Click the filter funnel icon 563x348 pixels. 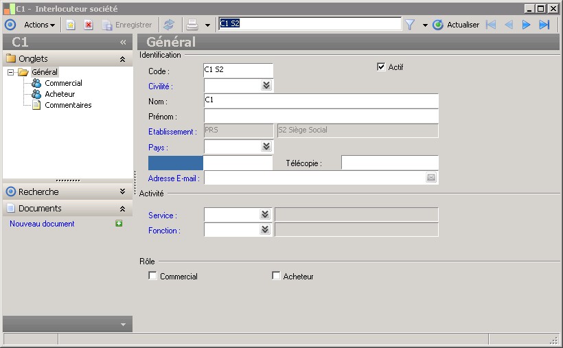pos(410,25)
